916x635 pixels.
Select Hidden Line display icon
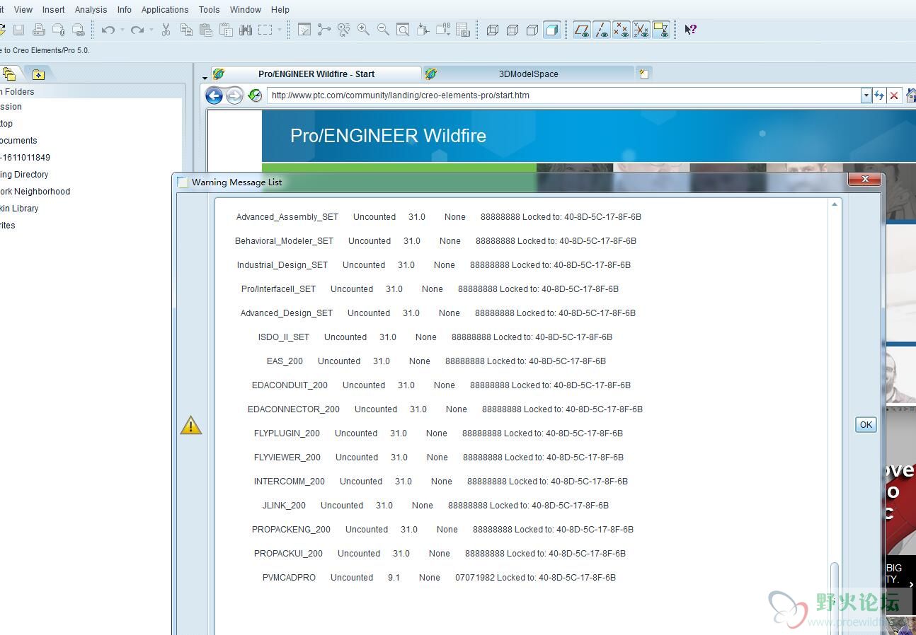(x=513, y=30)
